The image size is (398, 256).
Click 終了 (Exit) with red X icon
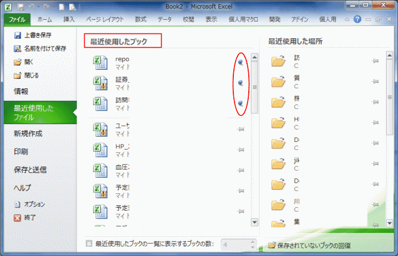25,218
